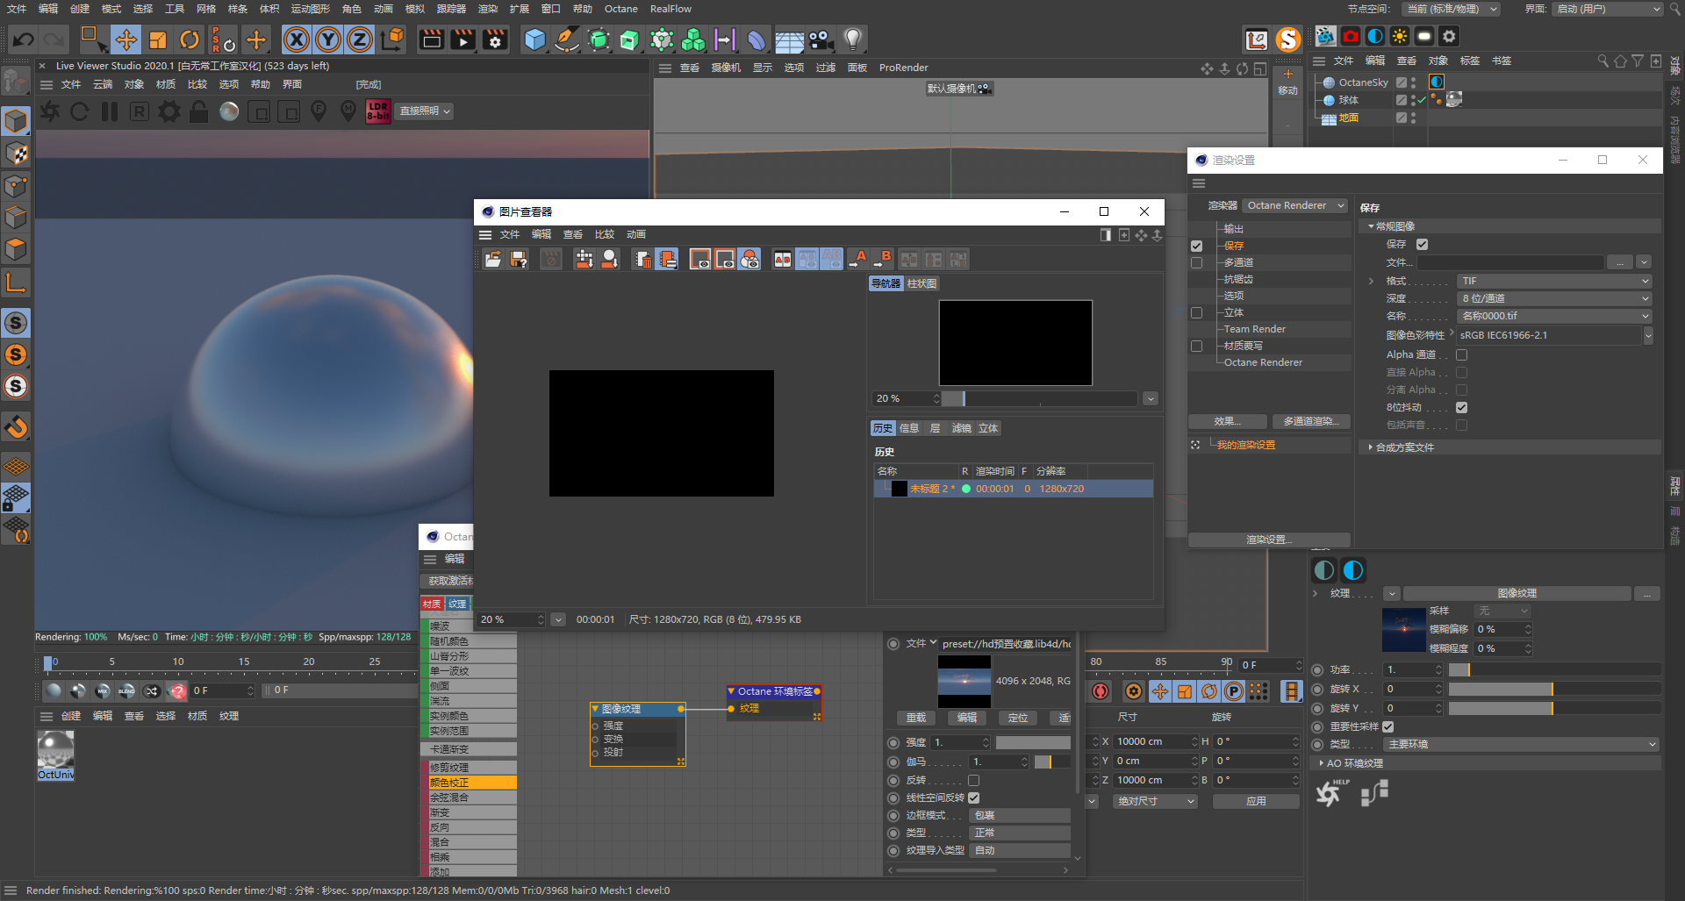Click the Set as B compare icon
The height and width of the screenshot is (901, 1685).
(883, 259)
